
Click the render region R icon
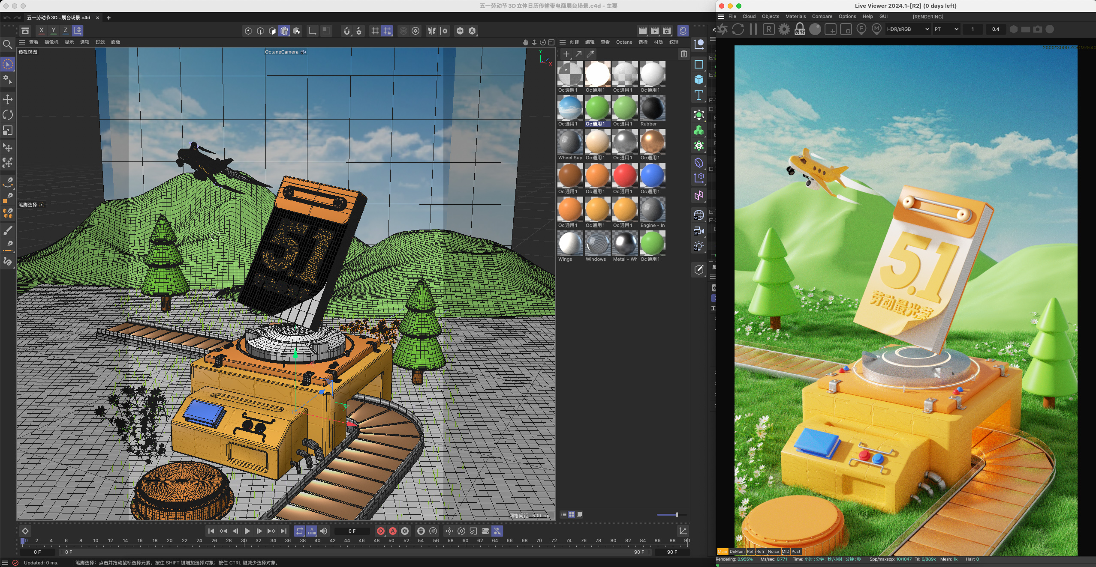tap(768, 29)
